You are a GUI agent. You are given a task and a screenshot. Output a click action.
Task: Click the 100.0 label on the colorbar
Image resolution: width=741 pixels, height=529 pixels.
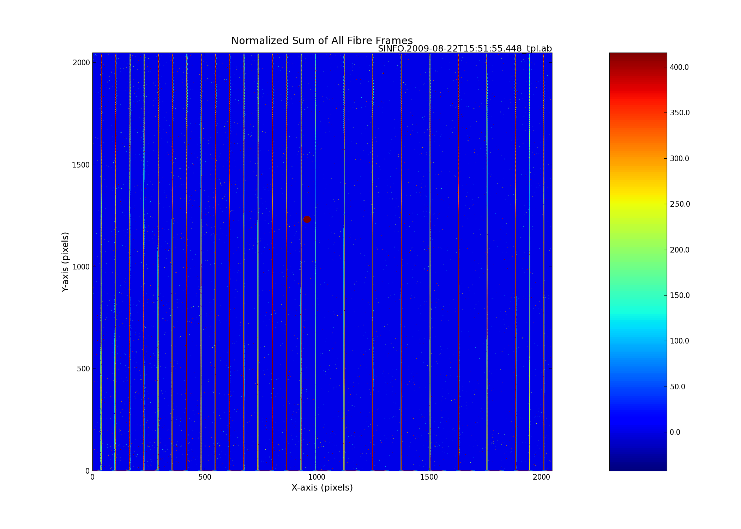(x=679, y=341)
